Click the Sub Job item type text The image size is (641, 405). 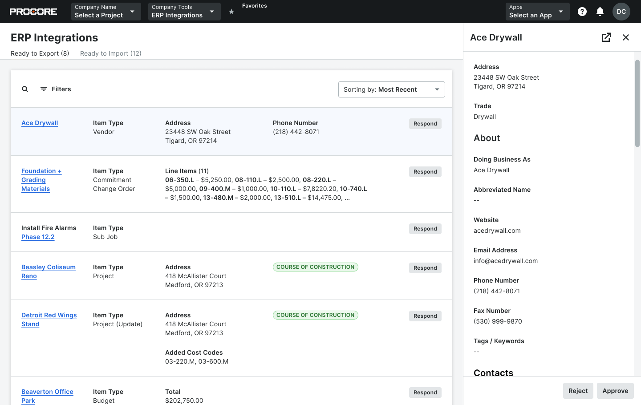(105, 237)
